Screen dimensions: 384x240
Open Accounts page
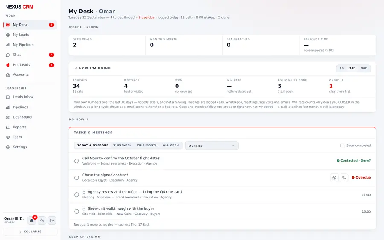point(30,75)
